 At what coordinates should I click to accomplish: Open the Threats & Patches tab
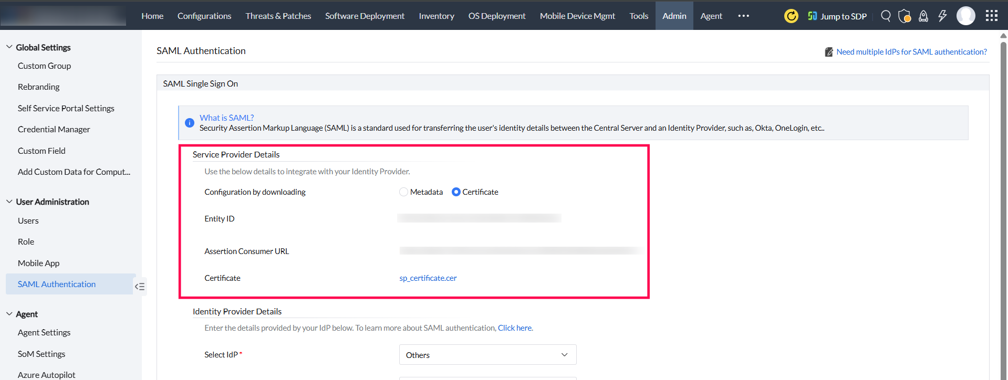click(x=278, y=16)
